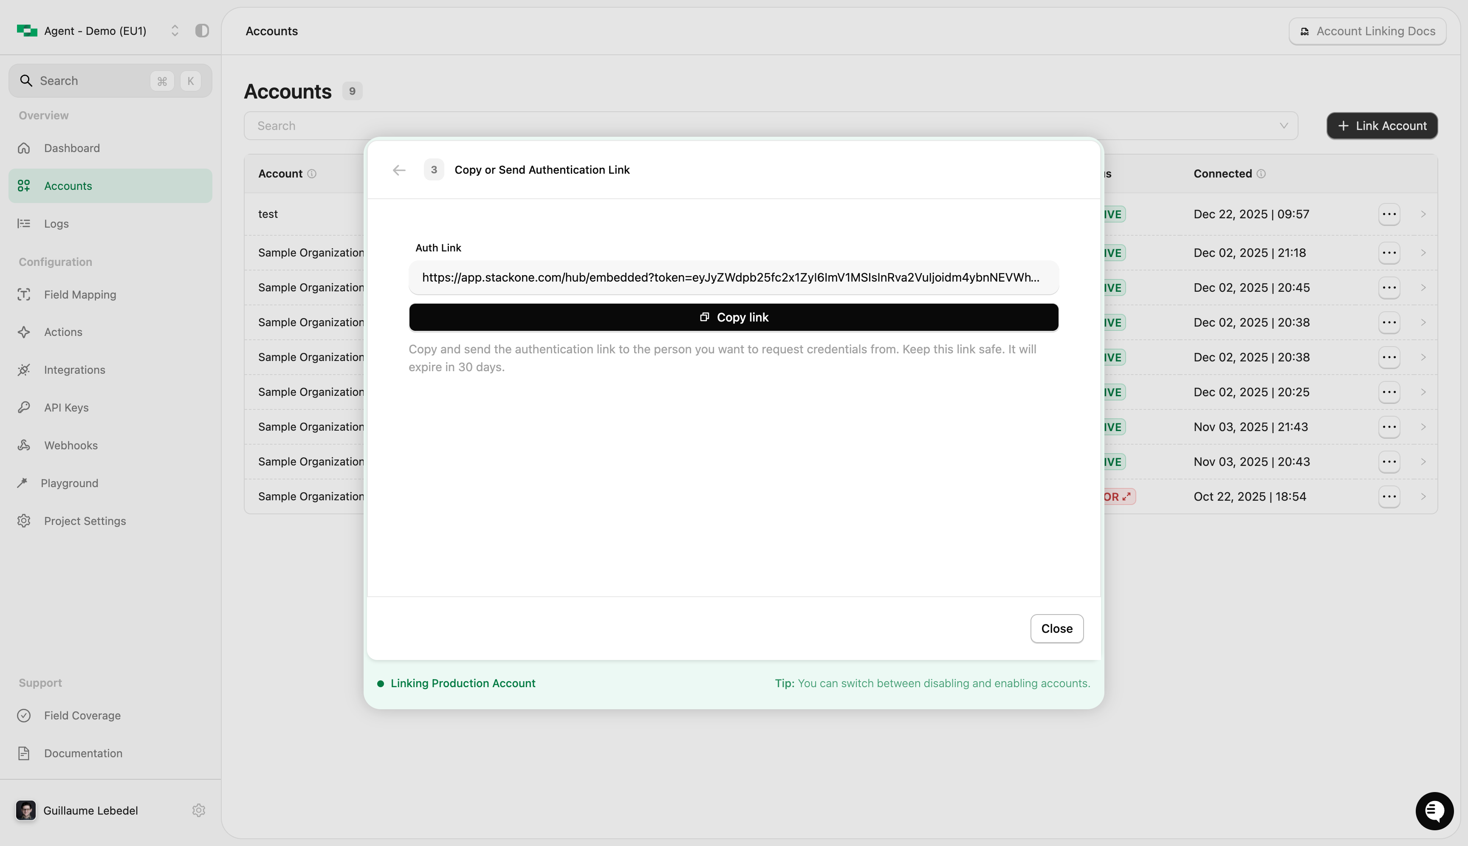
Task: Open more options for the Oct 22 18:54 row
Action: pos(1389,497)
